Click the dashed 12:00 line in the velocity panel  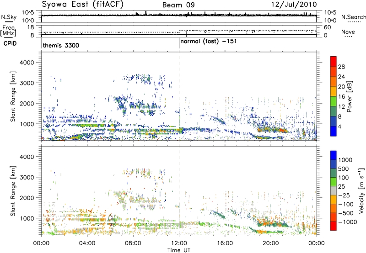179,190
